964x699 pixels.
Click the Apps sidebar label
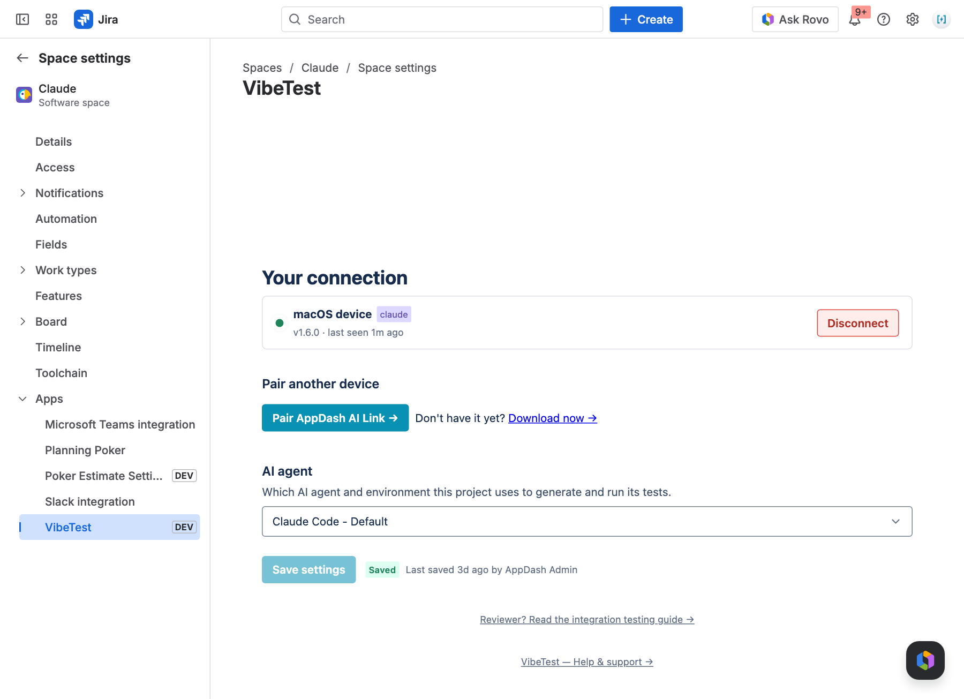[49, 399]
